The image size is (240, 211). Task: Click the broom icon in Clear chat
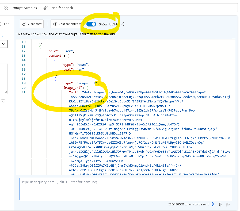[x=24, y=24]
